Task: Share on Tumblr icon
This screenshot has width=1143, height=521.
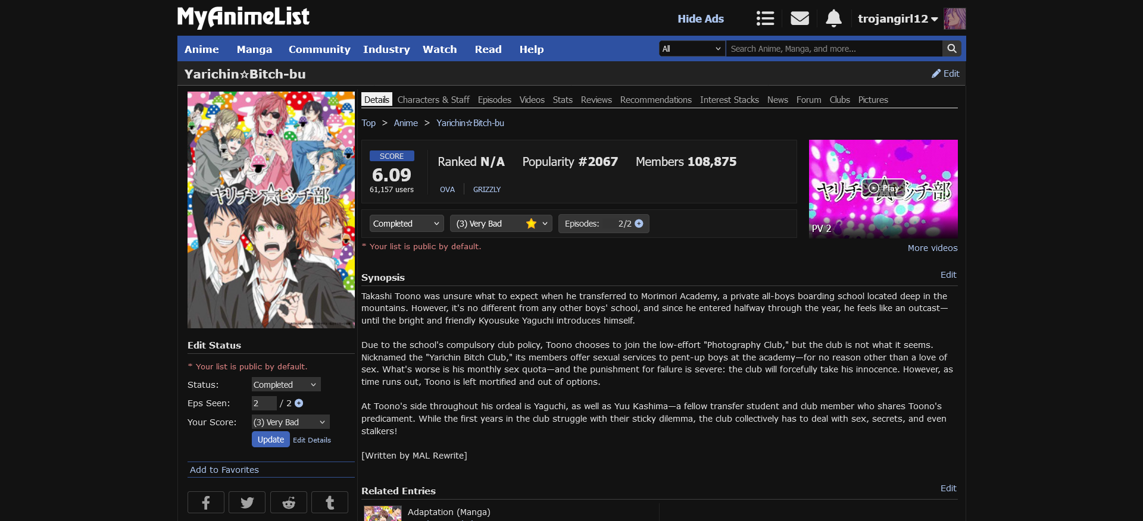Action: (x=330, y=503)
